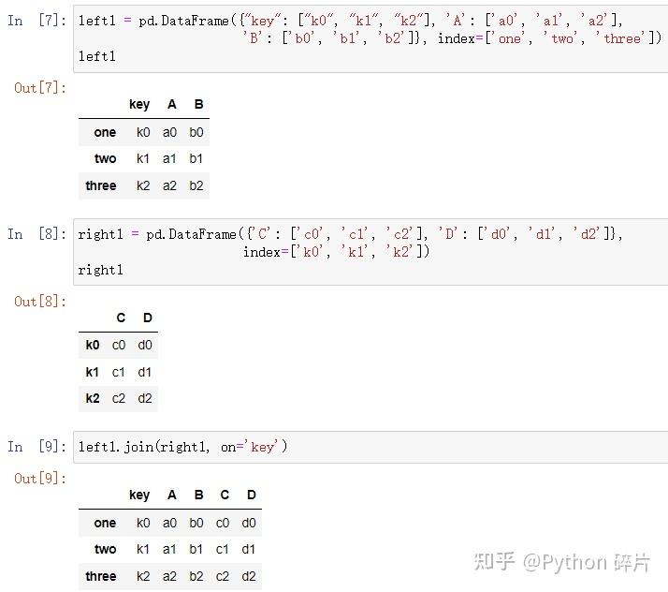This screenshot has height=592, width=668.
Task: Click the B column header in Out[7] table
Action: [198, 105]
